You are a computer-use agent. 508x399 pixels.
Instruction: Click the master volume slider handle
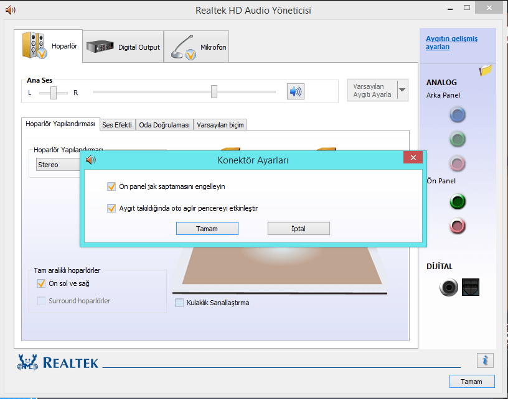[214, 92]
